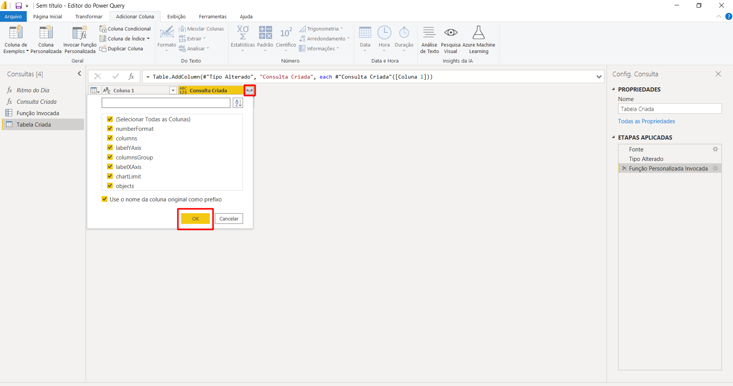Confirm formula with checkmark icon
733x386 pixels.
(115, 76)
